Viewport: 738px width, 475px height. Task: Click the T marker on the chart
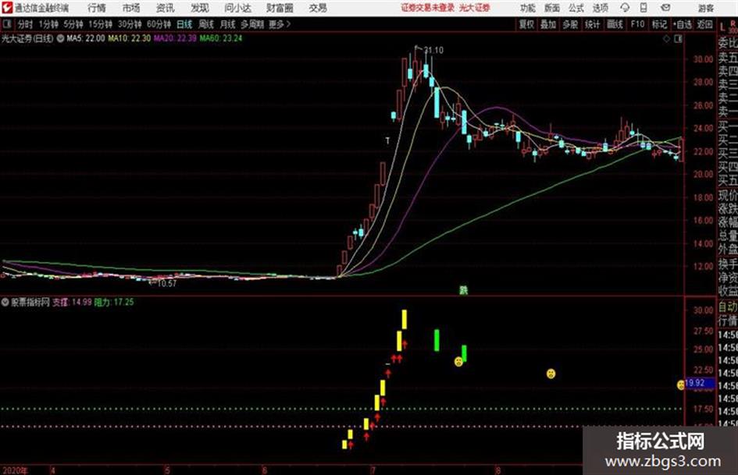[x=387, y=141]
